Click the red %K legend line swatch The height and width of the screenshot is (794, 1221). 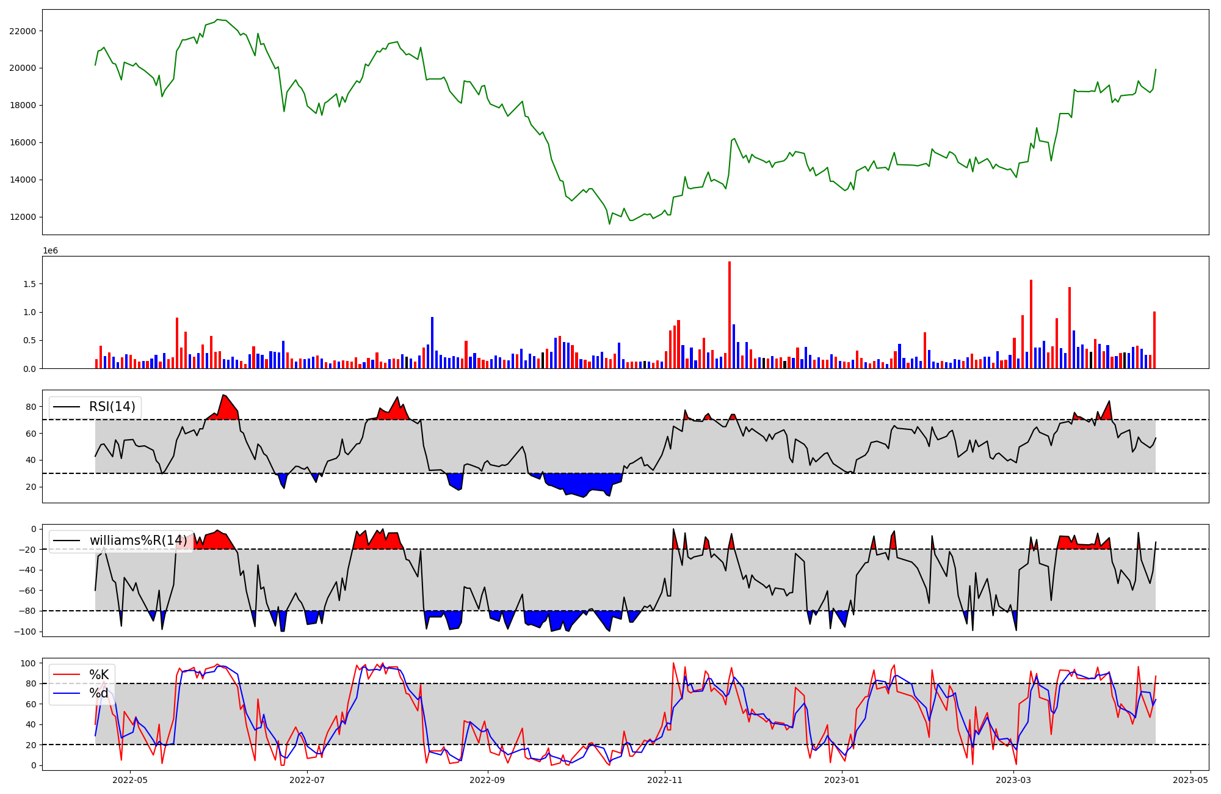point(67,675)
